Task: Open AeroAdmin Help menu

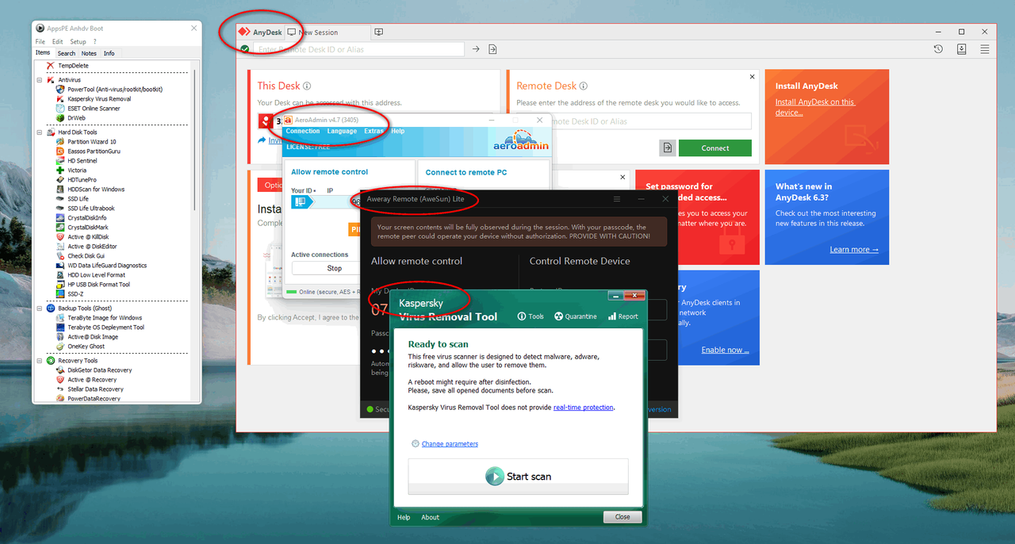Action: [398, 131]
